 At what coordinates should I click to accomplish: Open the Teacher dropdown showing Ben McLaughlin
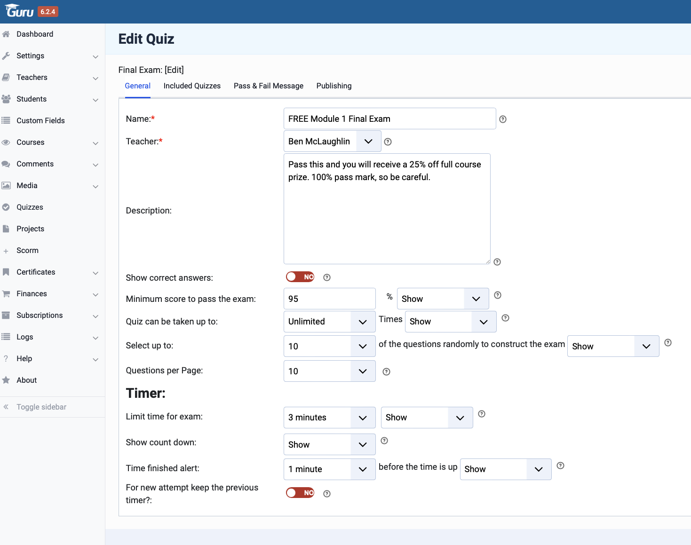tap(332, 142)
